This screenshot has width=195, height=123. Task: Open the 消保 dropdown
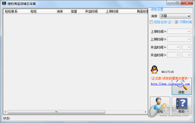tap(175, 16)
